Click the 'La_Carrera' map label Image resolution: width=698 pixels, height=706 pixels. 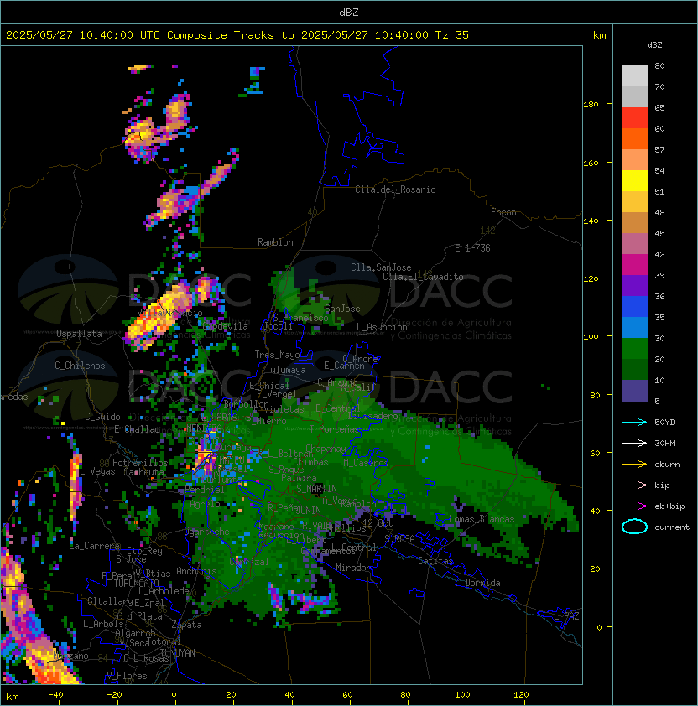pos(95,546)
